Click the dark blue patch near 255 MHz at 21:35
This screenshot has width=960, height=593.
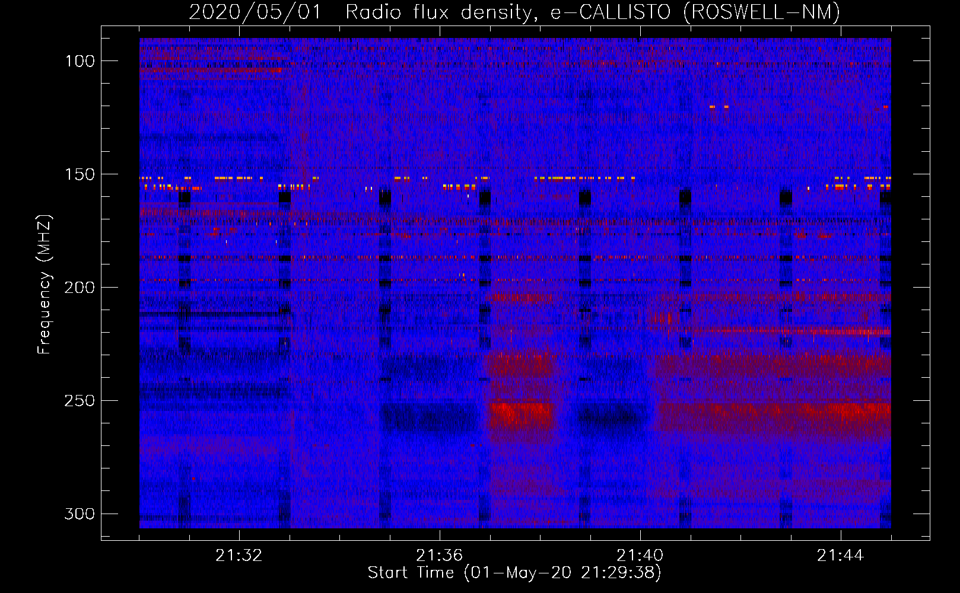(430, 417)
